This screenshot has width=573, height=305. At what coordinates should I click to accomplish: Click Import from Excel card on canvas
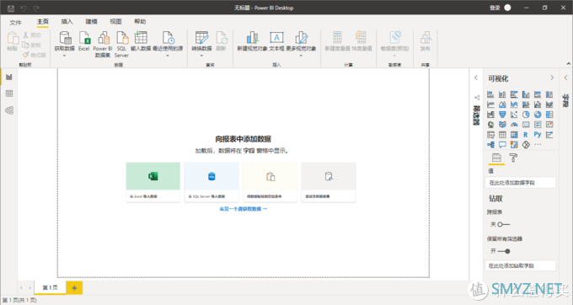(x=153, y=182)
